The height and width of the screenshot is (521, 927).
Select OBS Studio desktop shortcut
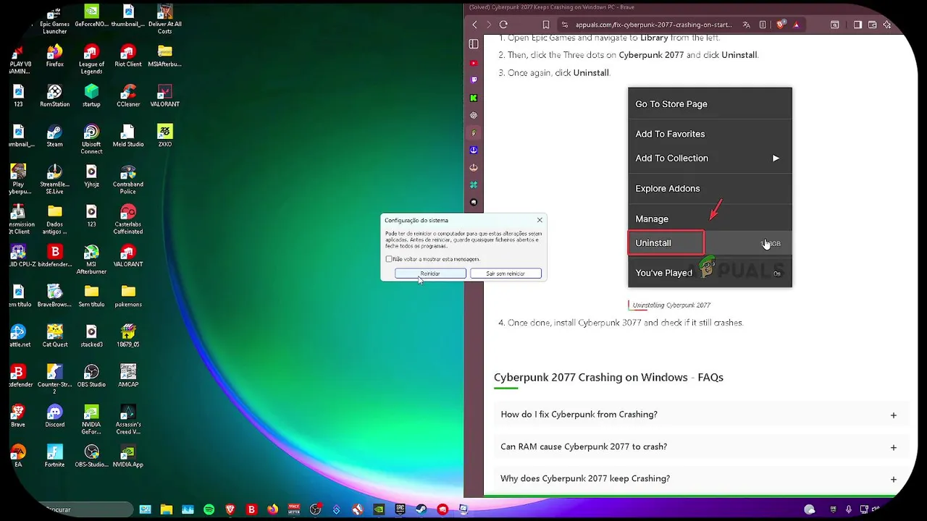click(x=91, y=376)
